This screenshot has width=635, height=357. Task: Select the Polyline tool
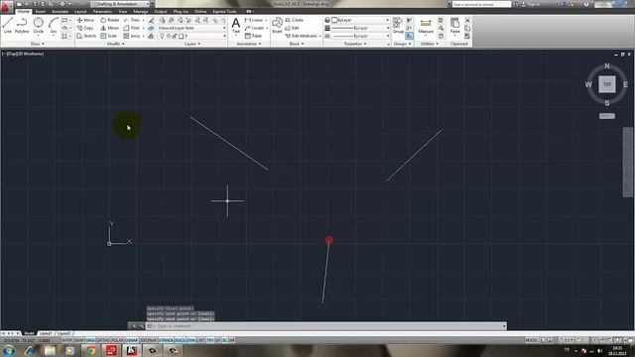click(x=22, y=25)
